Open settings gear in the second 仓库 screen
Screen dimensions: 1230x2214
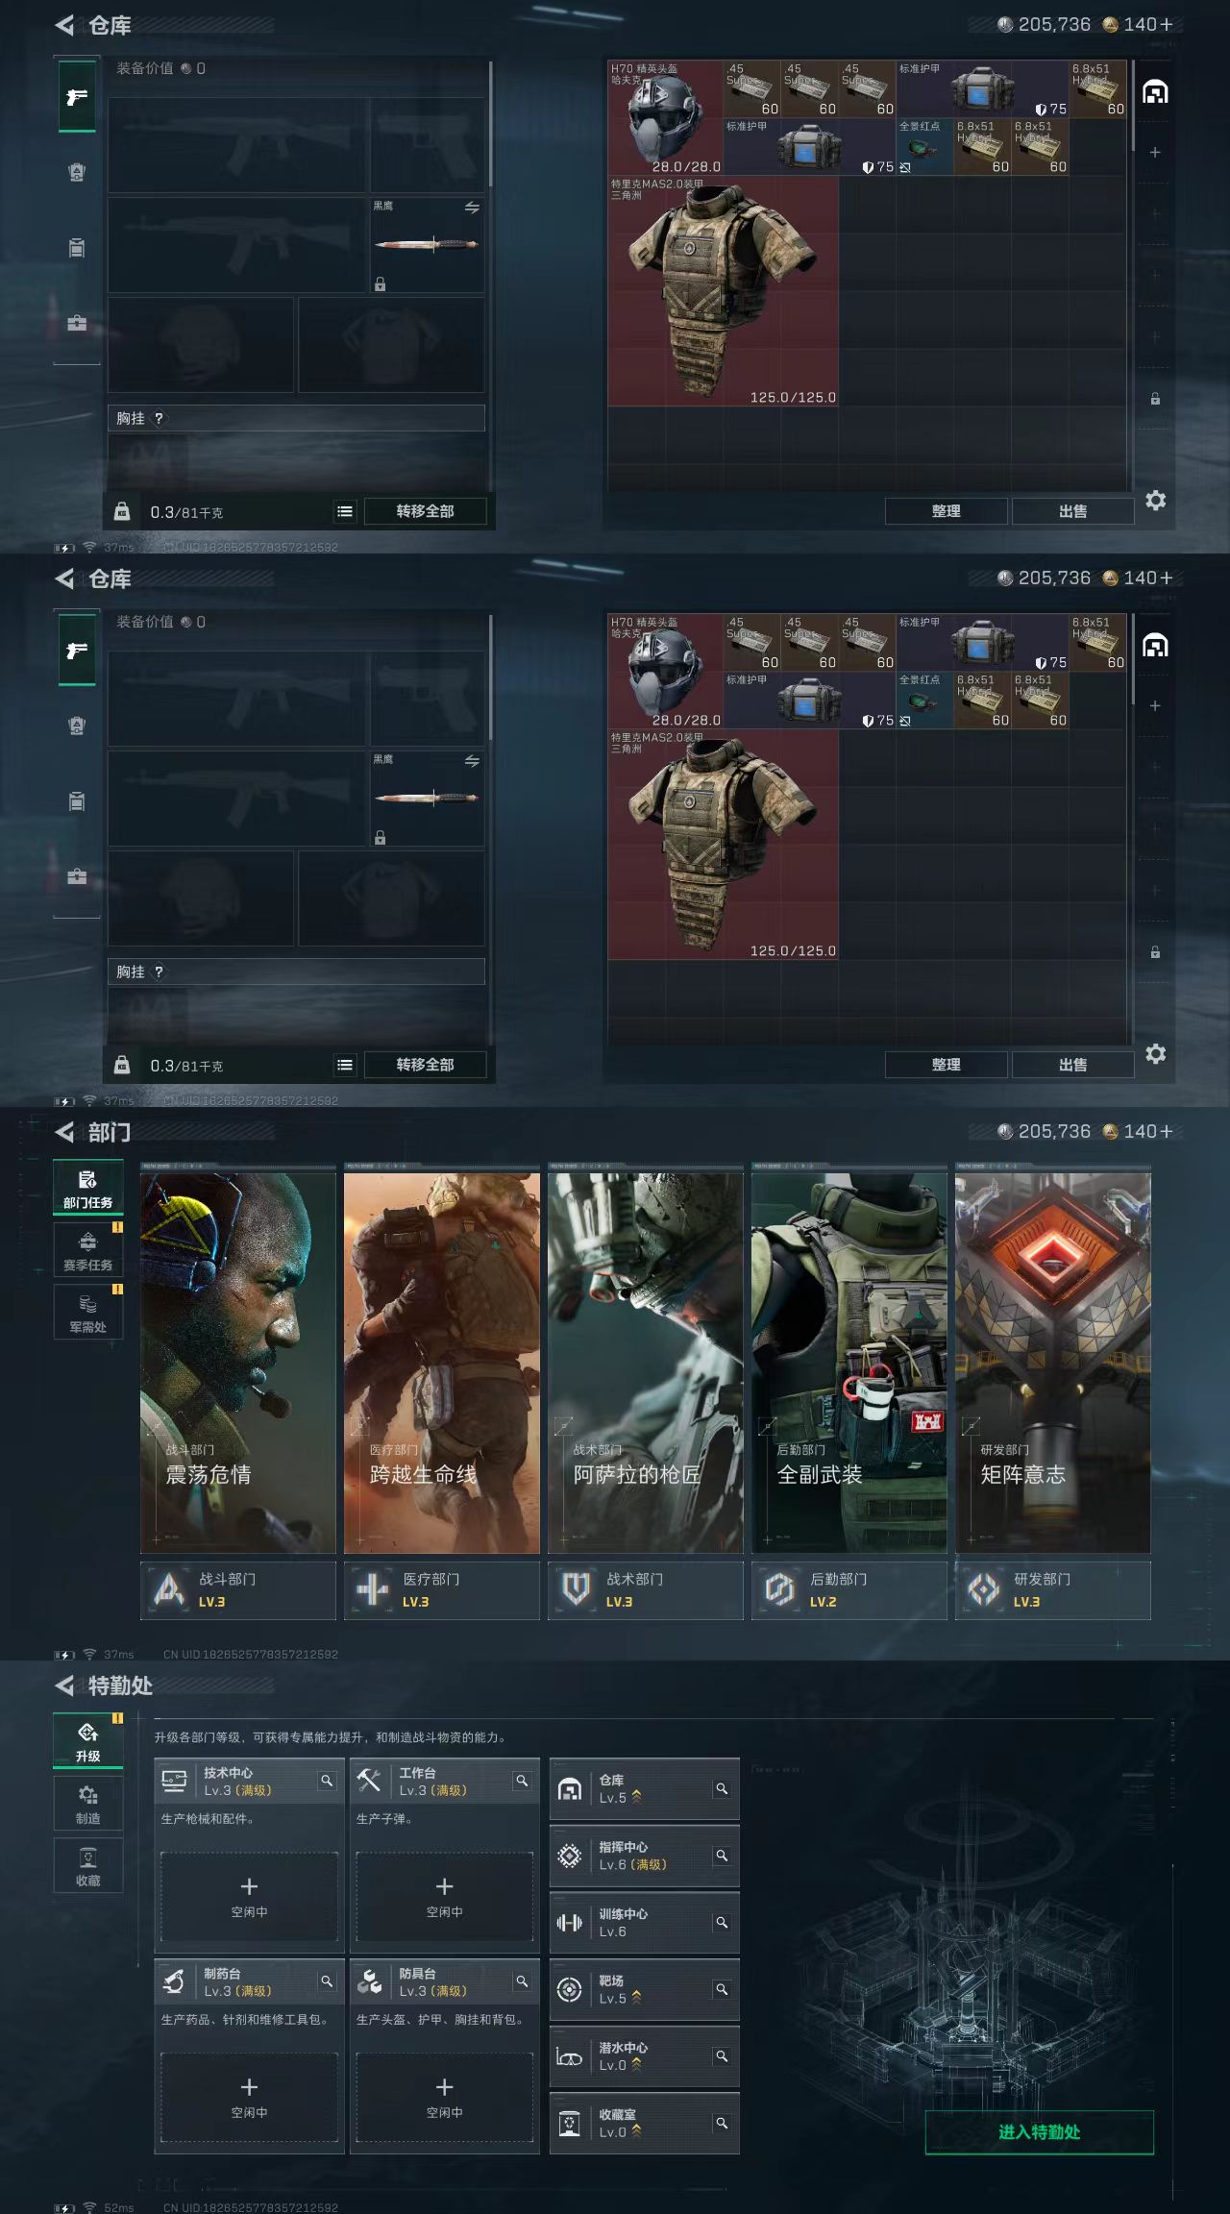click(x=1156, y=1054)
